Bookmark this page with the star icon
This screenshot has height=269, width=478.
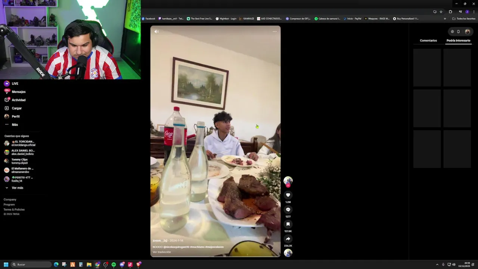pos(441,12)
